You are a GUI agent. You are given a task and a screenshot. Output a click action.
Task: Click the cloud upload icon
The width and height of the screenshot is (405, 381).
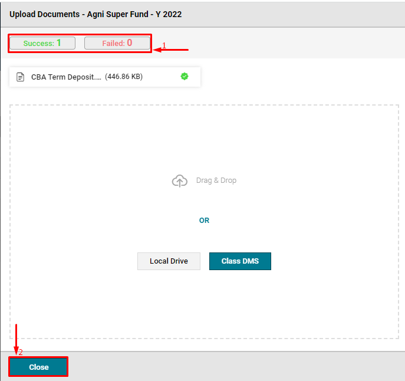click(x=180, y=180)
